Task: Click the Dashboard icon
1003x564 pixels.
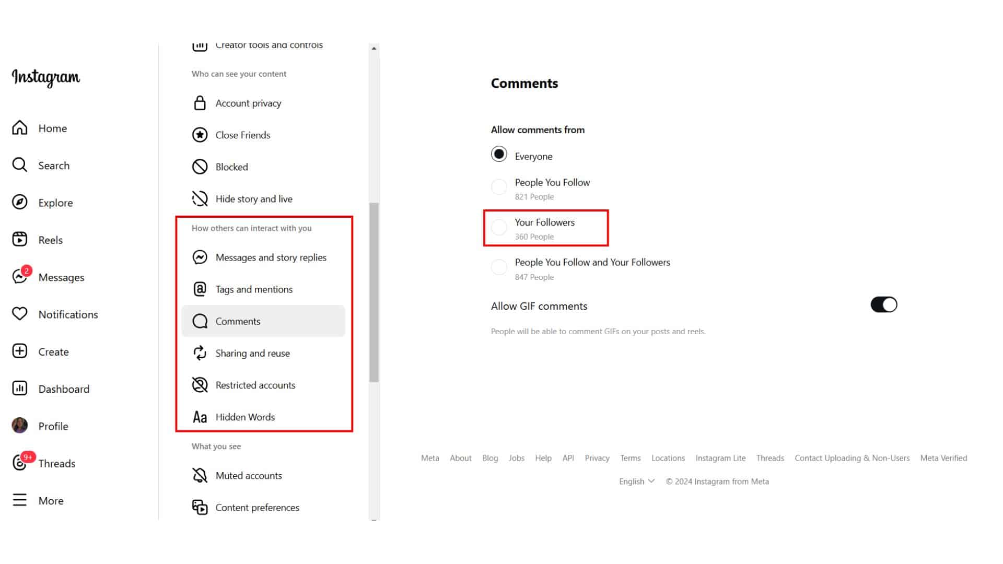Action: point(19,389)
